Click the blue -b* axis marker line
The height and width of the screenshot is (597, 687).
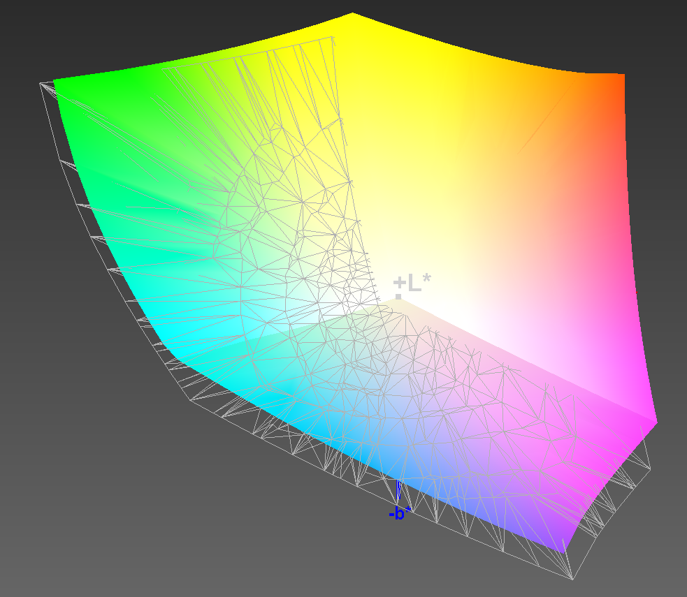tap(398, 490)
